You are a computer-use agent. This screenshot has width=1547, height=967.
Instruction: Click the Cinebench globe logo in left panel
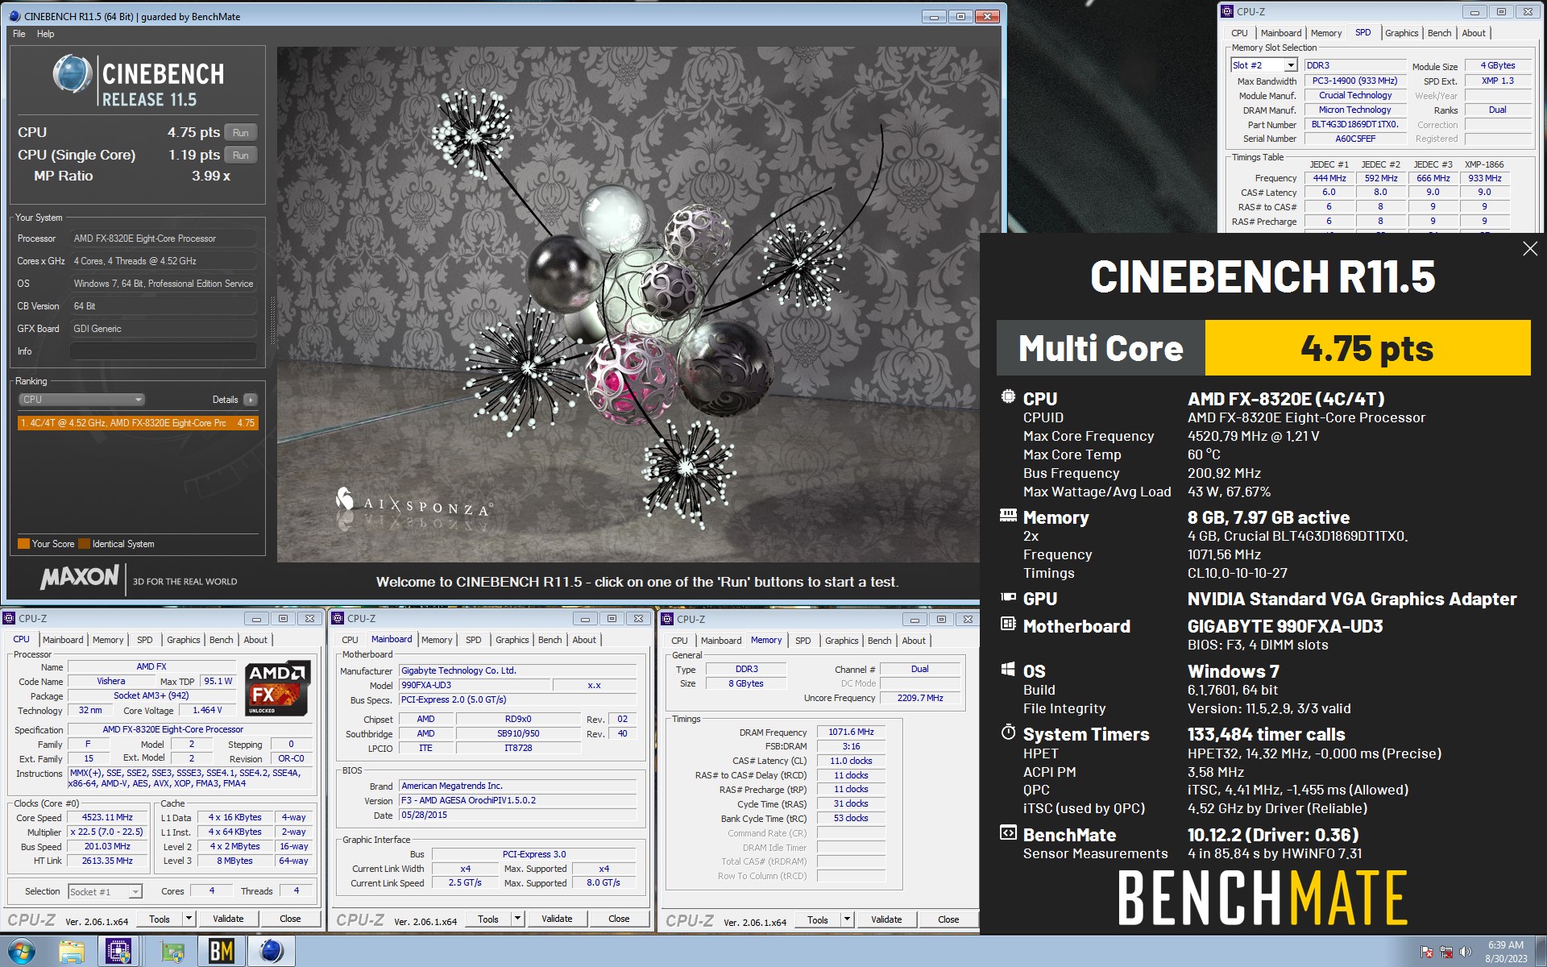click(x=73, y=74)
